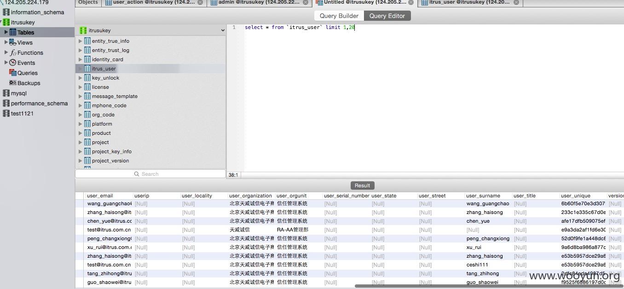Screen dimensions: 624x289
Task: Click table icon next to license
Action: click(87, 87)
